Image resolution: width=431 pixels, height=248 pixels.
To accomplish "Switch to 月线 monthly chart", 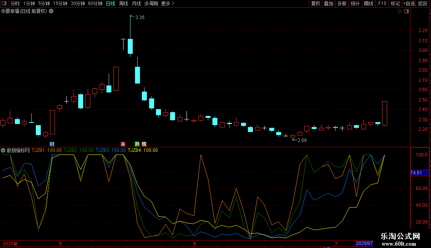I will click(x=136, y=3).
